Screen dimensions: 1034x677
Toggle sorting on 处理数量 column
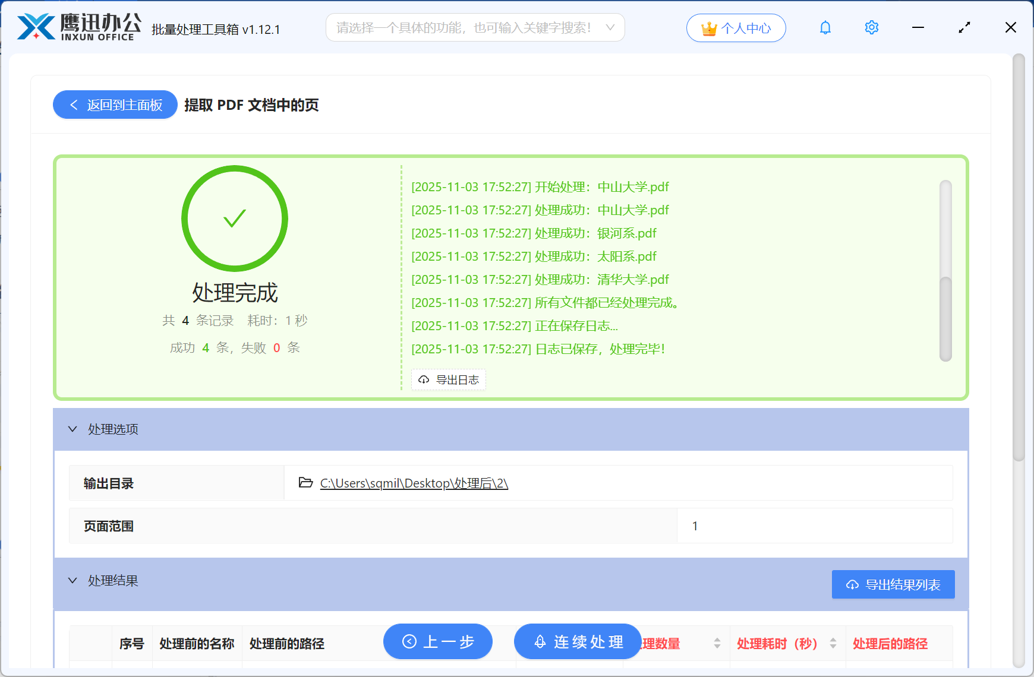click(716, 643)
